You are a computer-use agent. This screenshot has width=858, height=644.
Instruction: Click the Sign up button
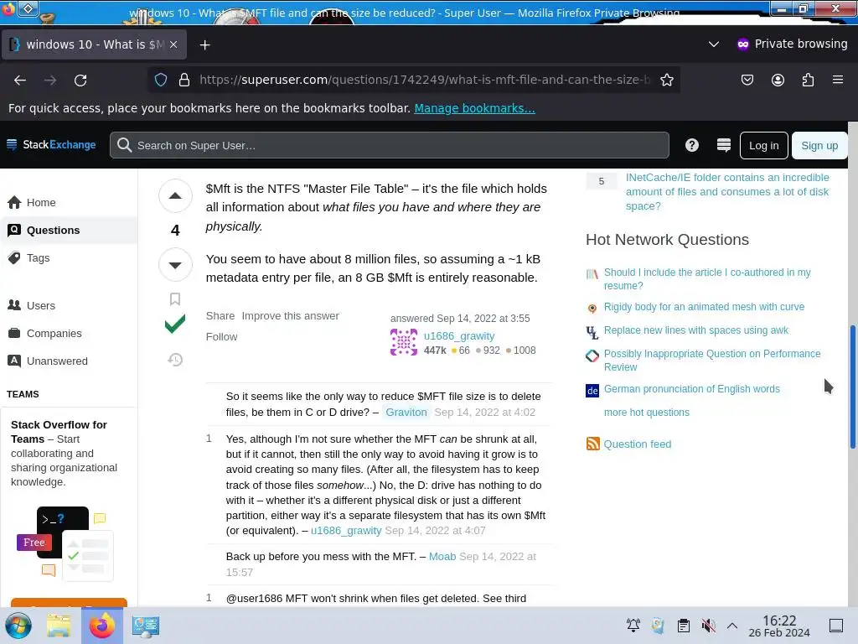click(x=819, y=146)
